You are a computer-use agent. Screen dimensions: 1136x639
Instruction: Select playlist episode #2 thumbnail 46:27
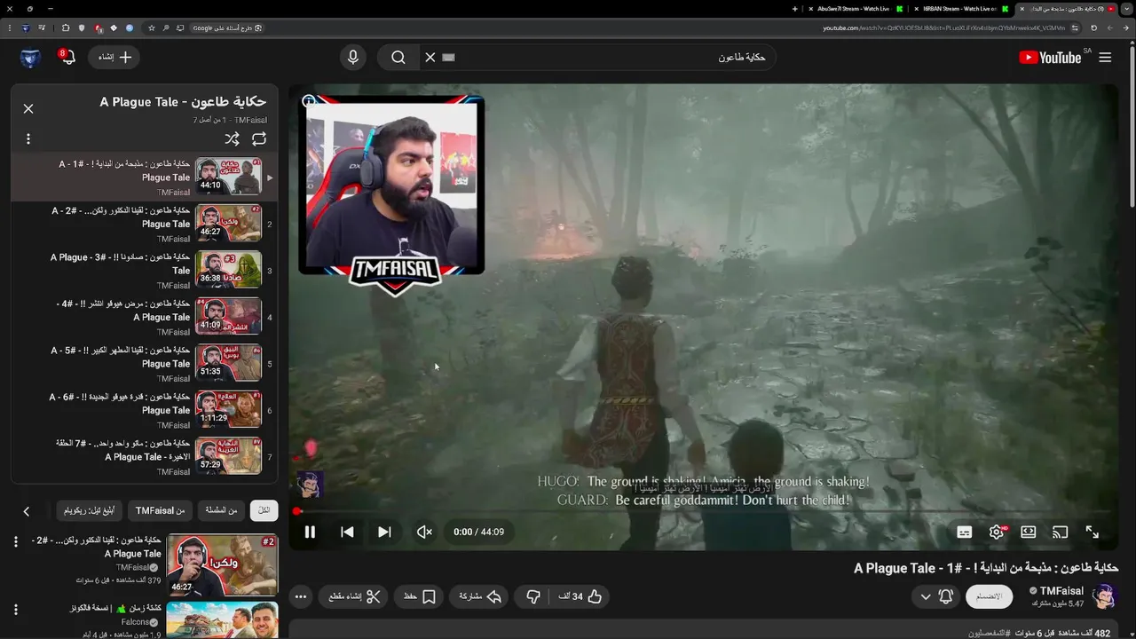tap(229, 224)
